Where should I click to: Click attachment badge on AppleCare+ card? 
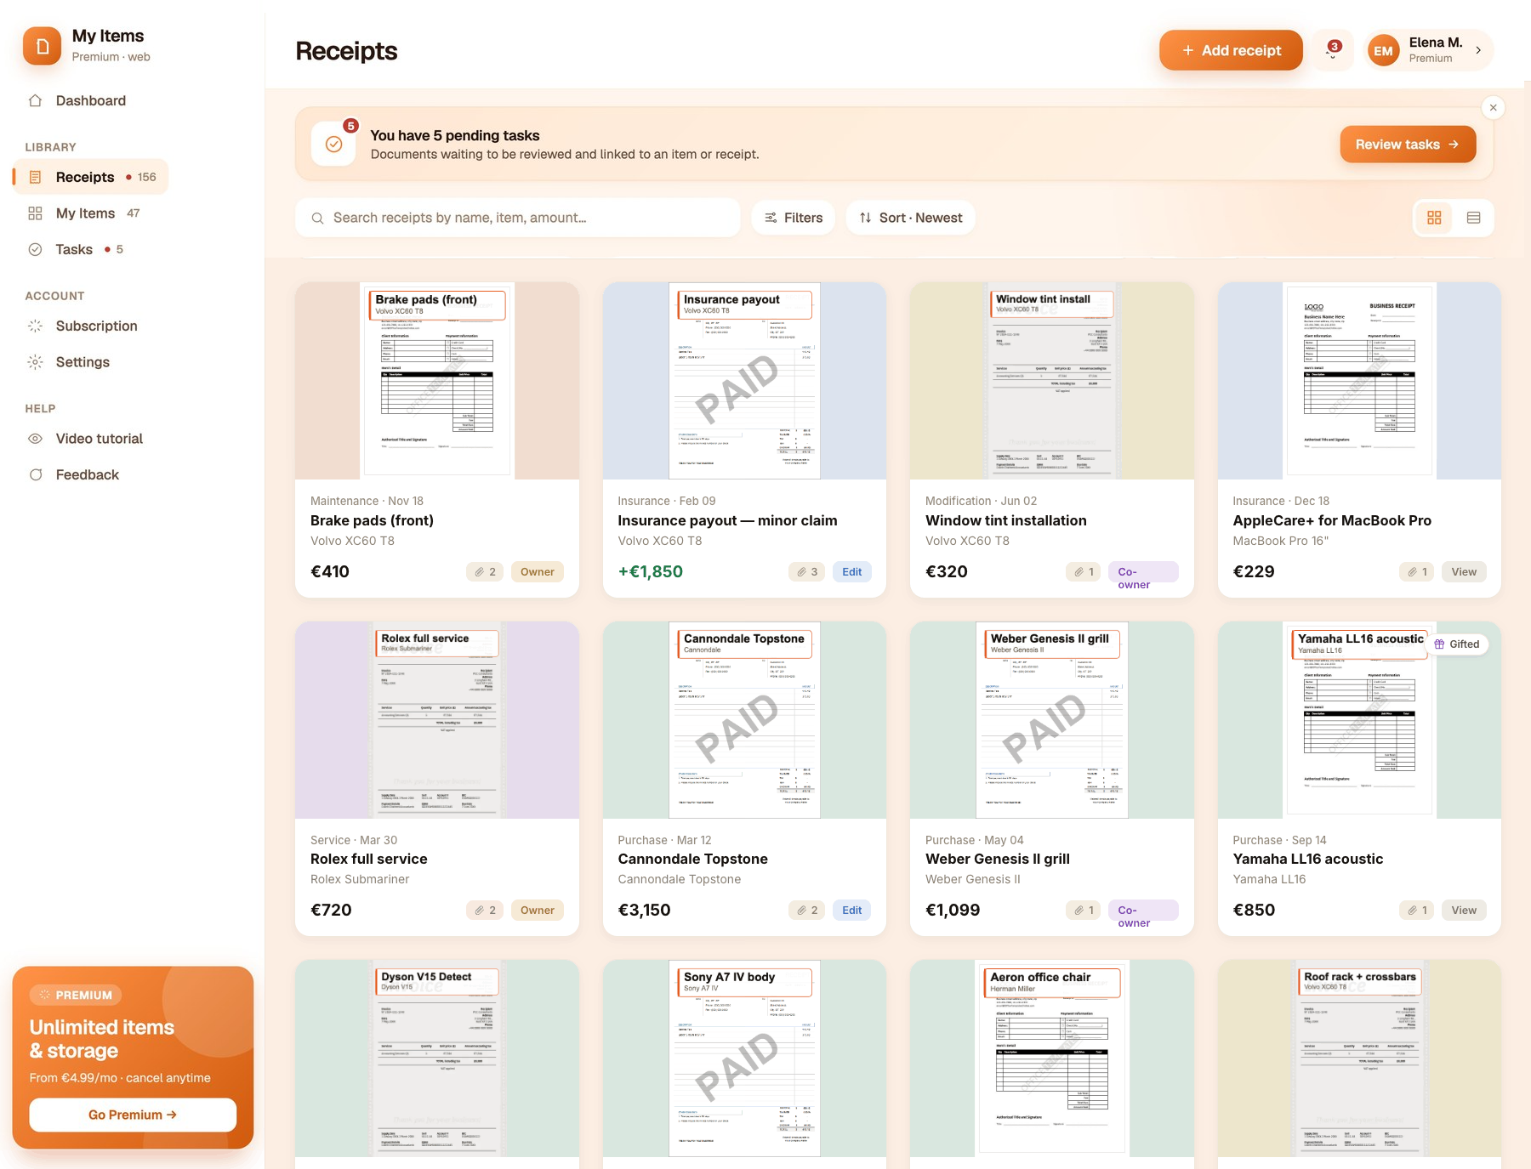tap(1417, 571)
